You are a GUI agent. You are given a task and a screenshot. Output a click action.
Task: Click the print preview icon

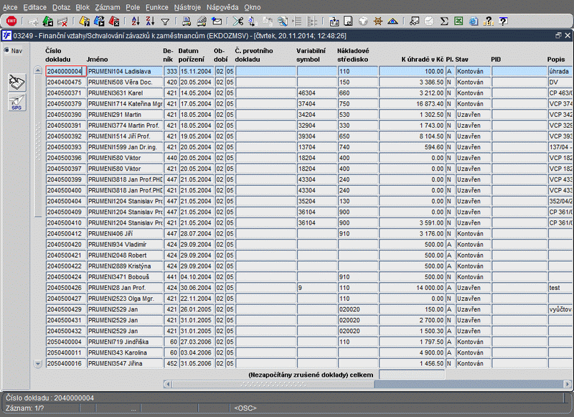(x=202, y=22)
